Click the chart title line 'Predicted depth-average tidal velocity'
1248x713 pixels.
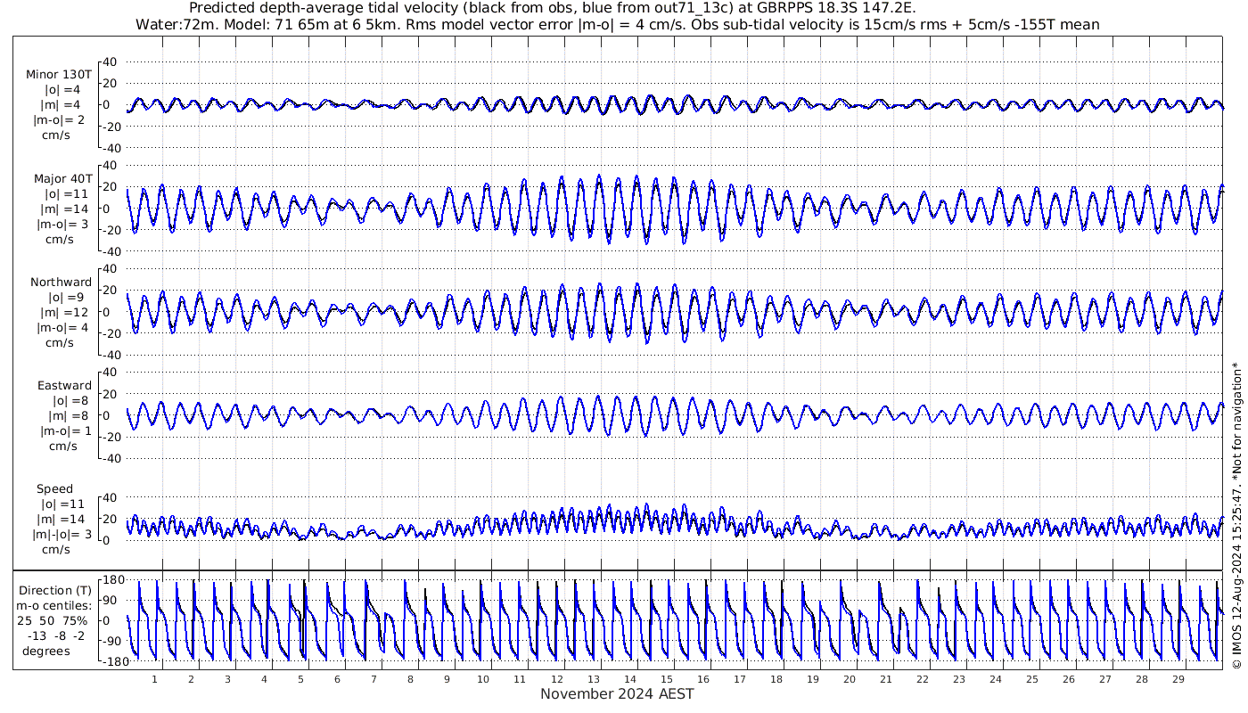point(553,8)
